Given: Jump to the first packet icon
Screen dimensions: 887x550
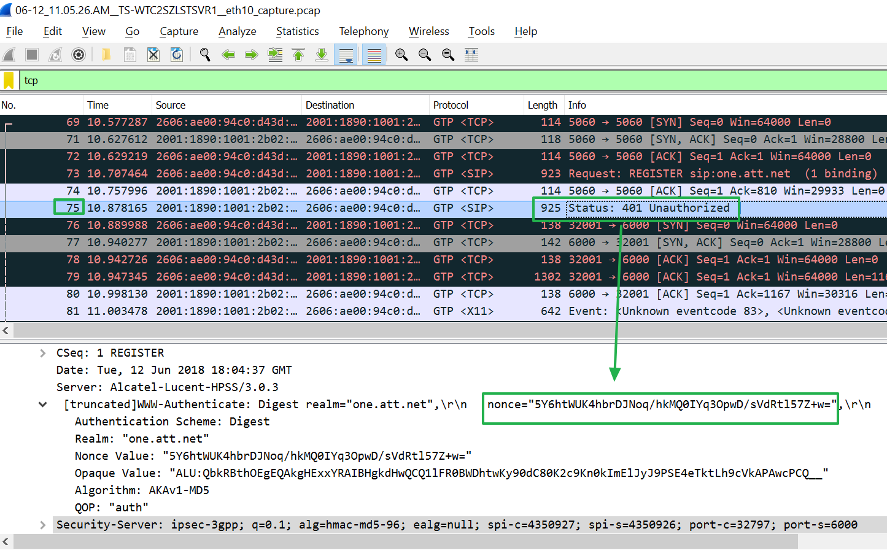Looking at the screenshot, I should click(x=298, y=55).
